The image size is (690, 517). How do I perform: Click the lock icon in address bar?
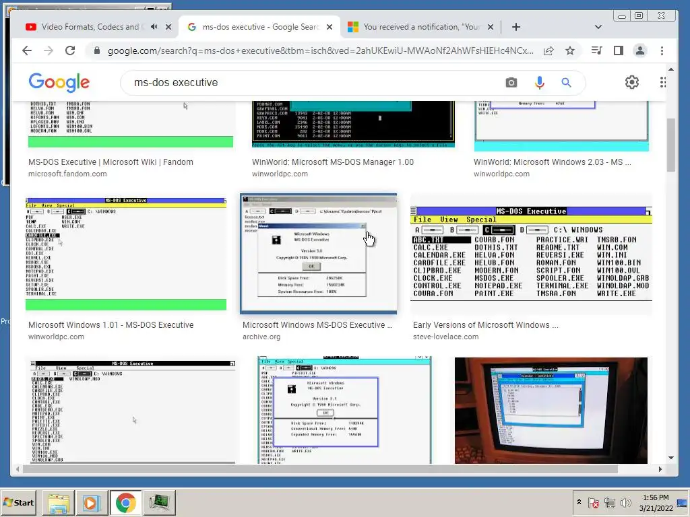click(x=97, y=50)
